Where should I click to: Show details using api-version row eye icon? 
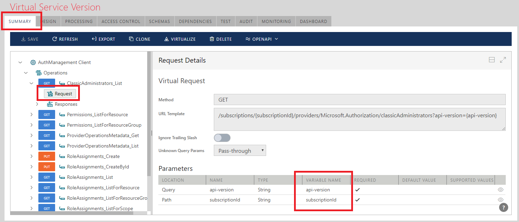(501, 190)
